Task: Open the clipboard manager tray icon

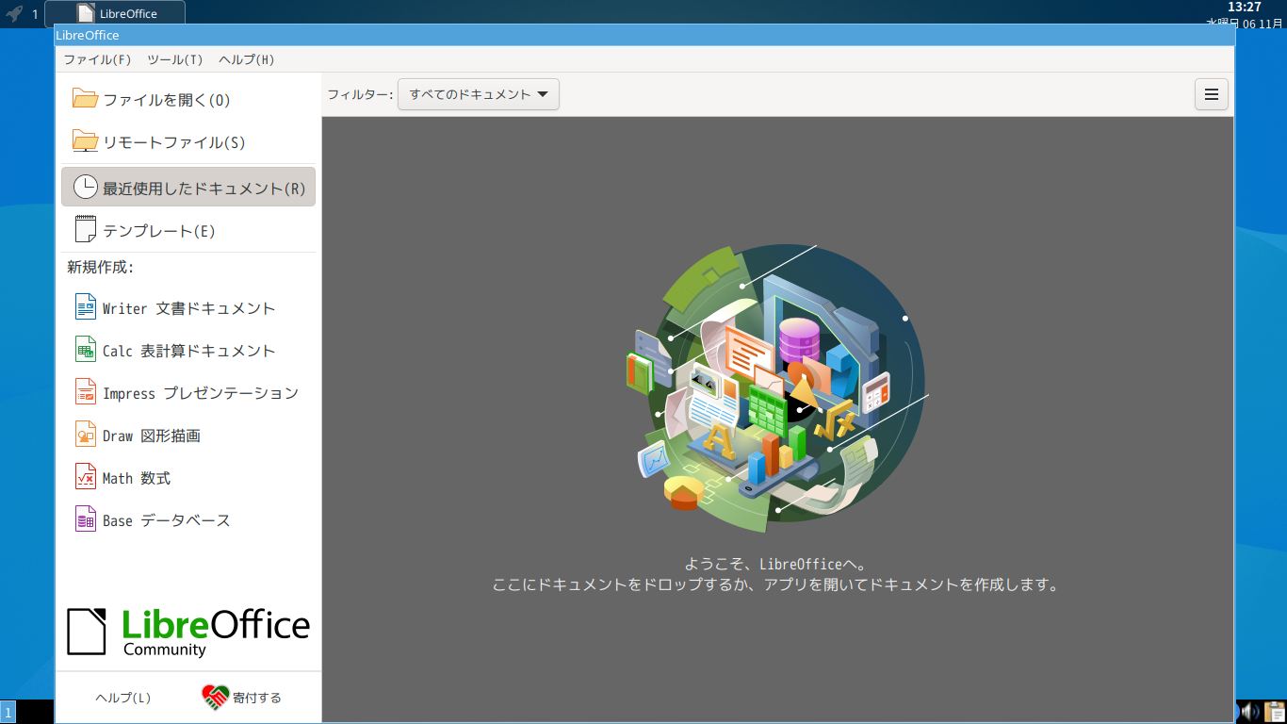Action: (1274, 711)
